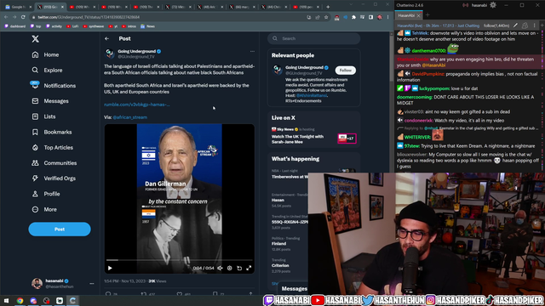Open Communities in X sidebar

click(x=54, y=163)
